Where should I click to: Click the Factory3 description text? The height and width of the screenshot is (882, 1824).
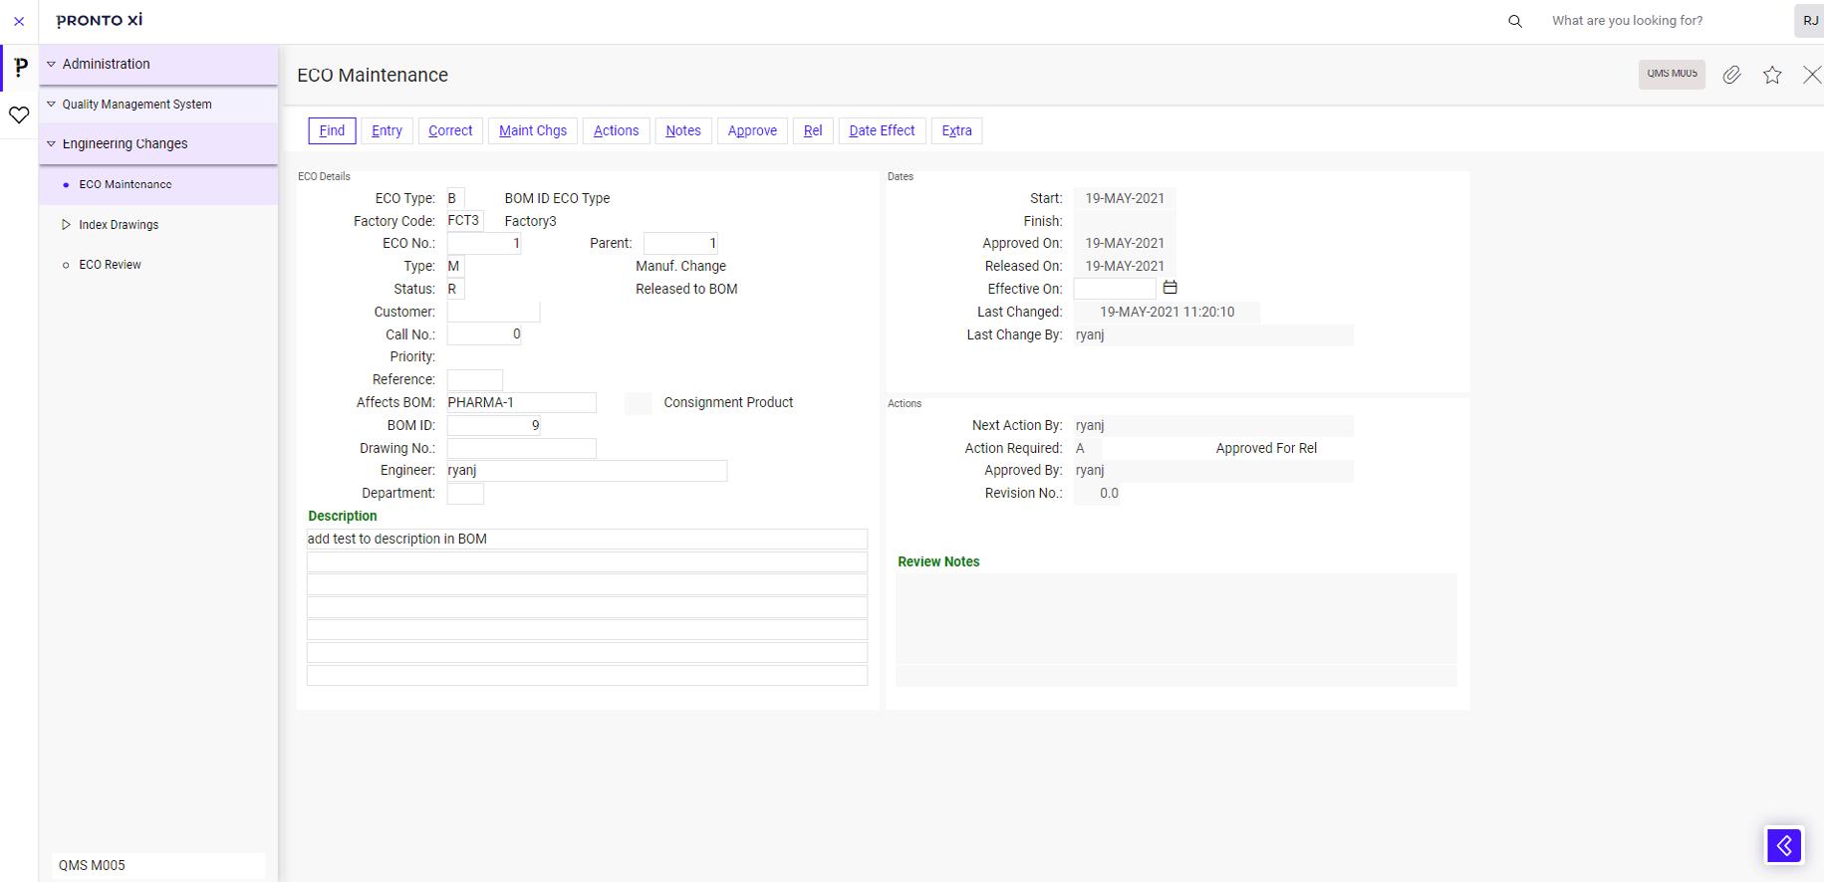click(x=530, y=221)
